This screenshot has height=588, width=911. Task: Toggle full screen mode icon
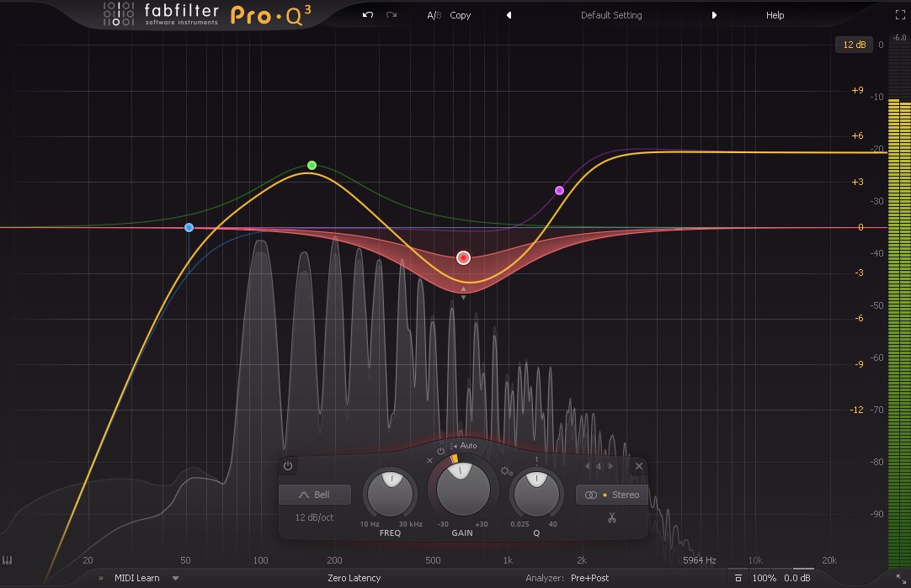click(x=900, y=16)
